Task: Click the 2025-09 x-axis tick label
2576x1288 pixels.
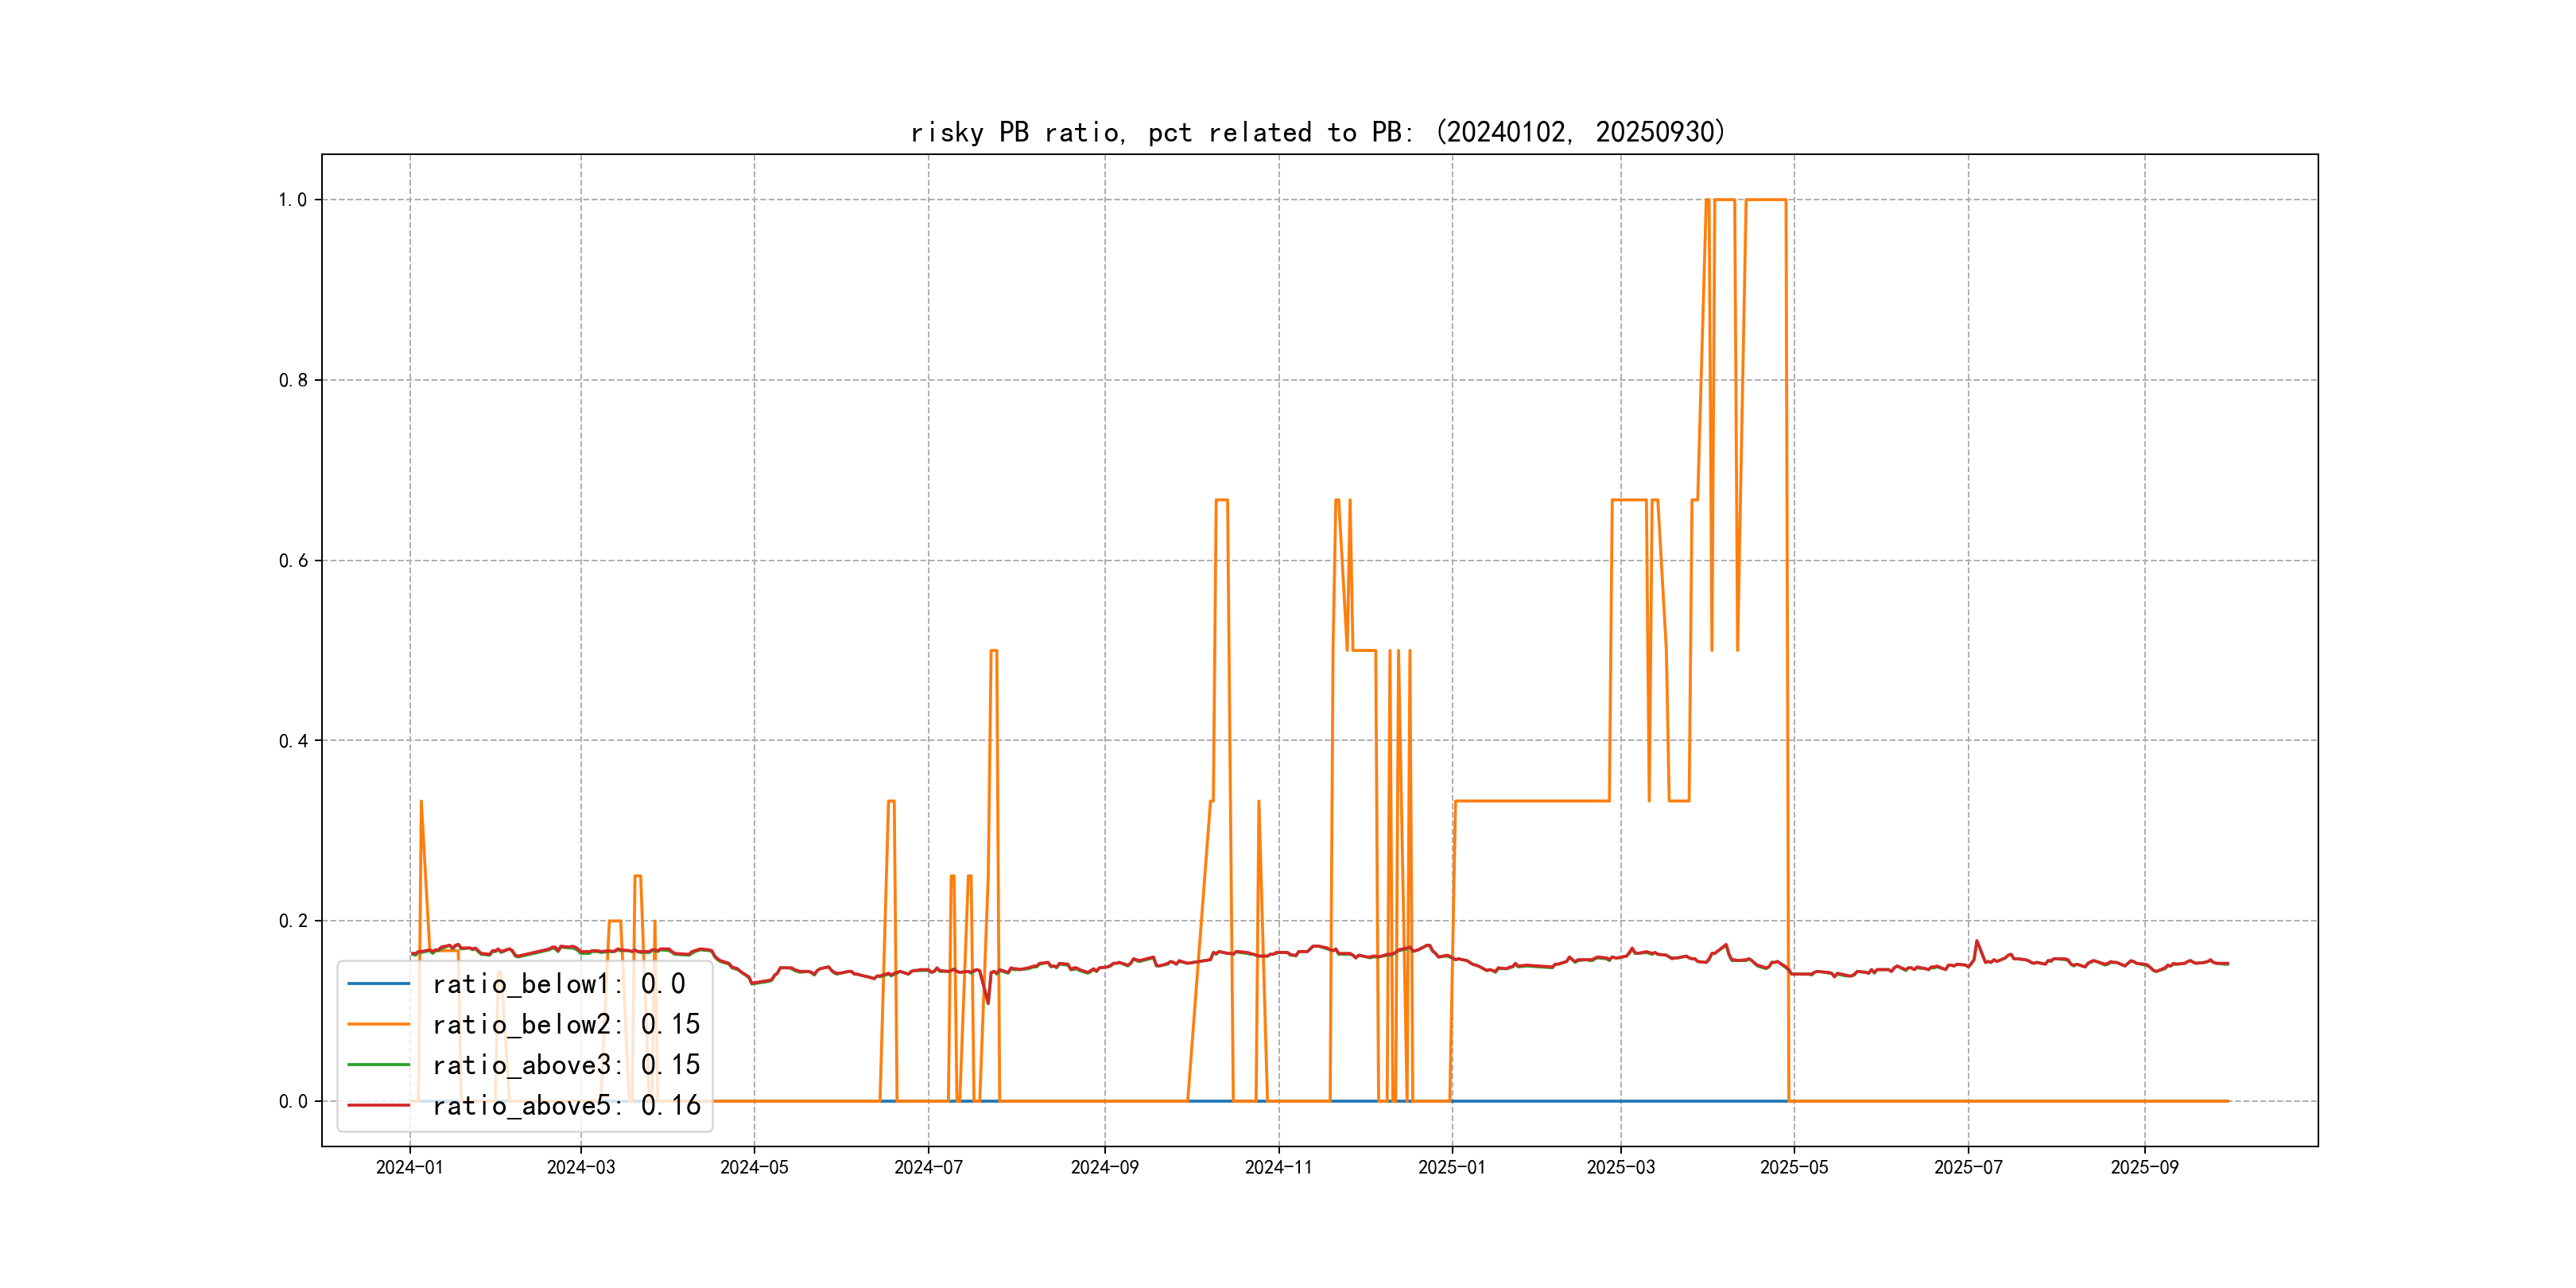Action: (x=2144, y=1167)
